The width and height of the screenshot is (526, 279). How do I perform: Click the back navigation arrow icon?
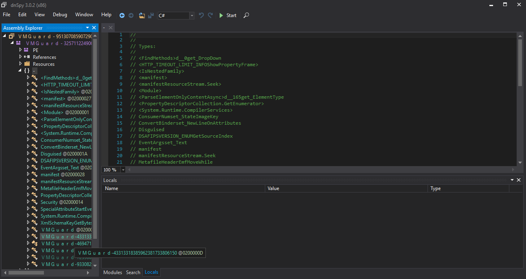(122, 15)
